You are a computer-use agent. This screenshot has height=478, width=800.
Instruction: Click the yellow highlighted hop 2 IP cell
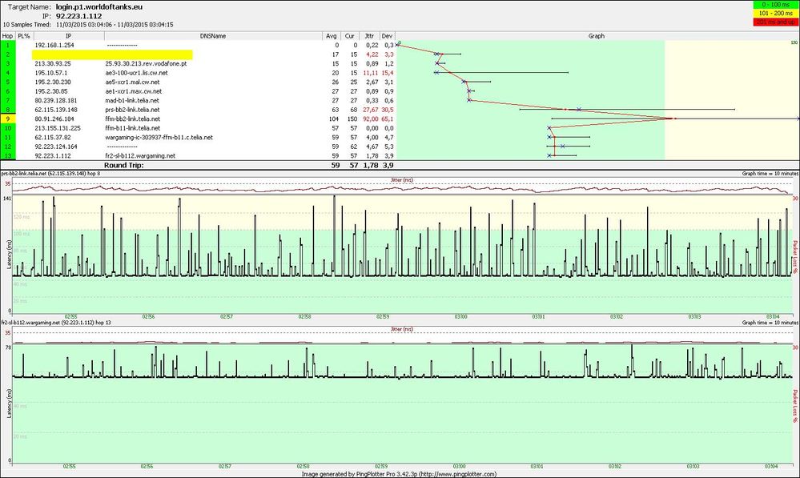tap(68, 54)
